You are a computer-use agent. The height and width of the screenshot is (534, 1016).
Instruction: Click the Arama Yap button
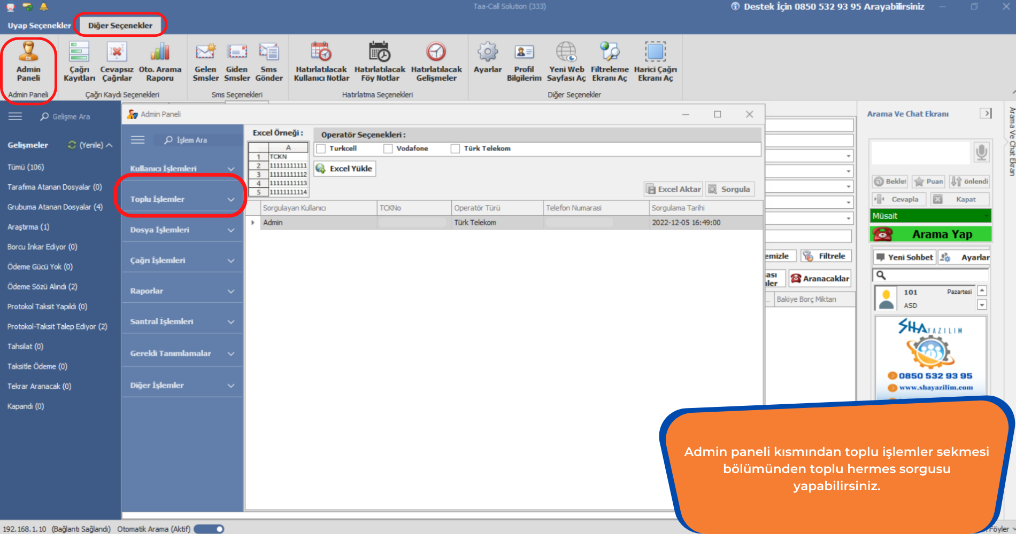pyautogui.click(x=931, y=234)
